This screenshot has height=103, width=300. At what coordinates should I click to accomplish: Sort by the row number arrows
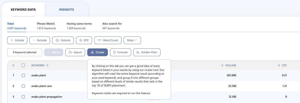click(x=13, y=65)
